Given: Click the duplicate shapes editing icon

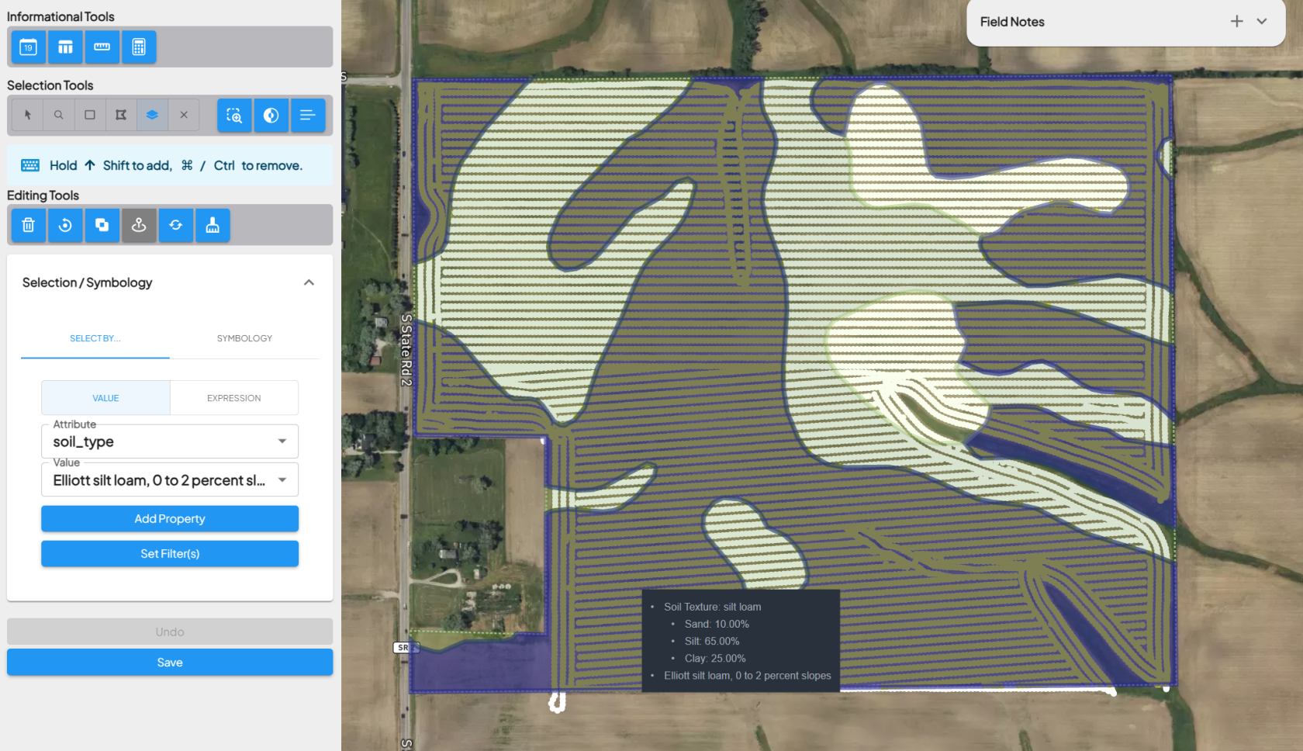Looking at the screenshot, I should (102, 225).
